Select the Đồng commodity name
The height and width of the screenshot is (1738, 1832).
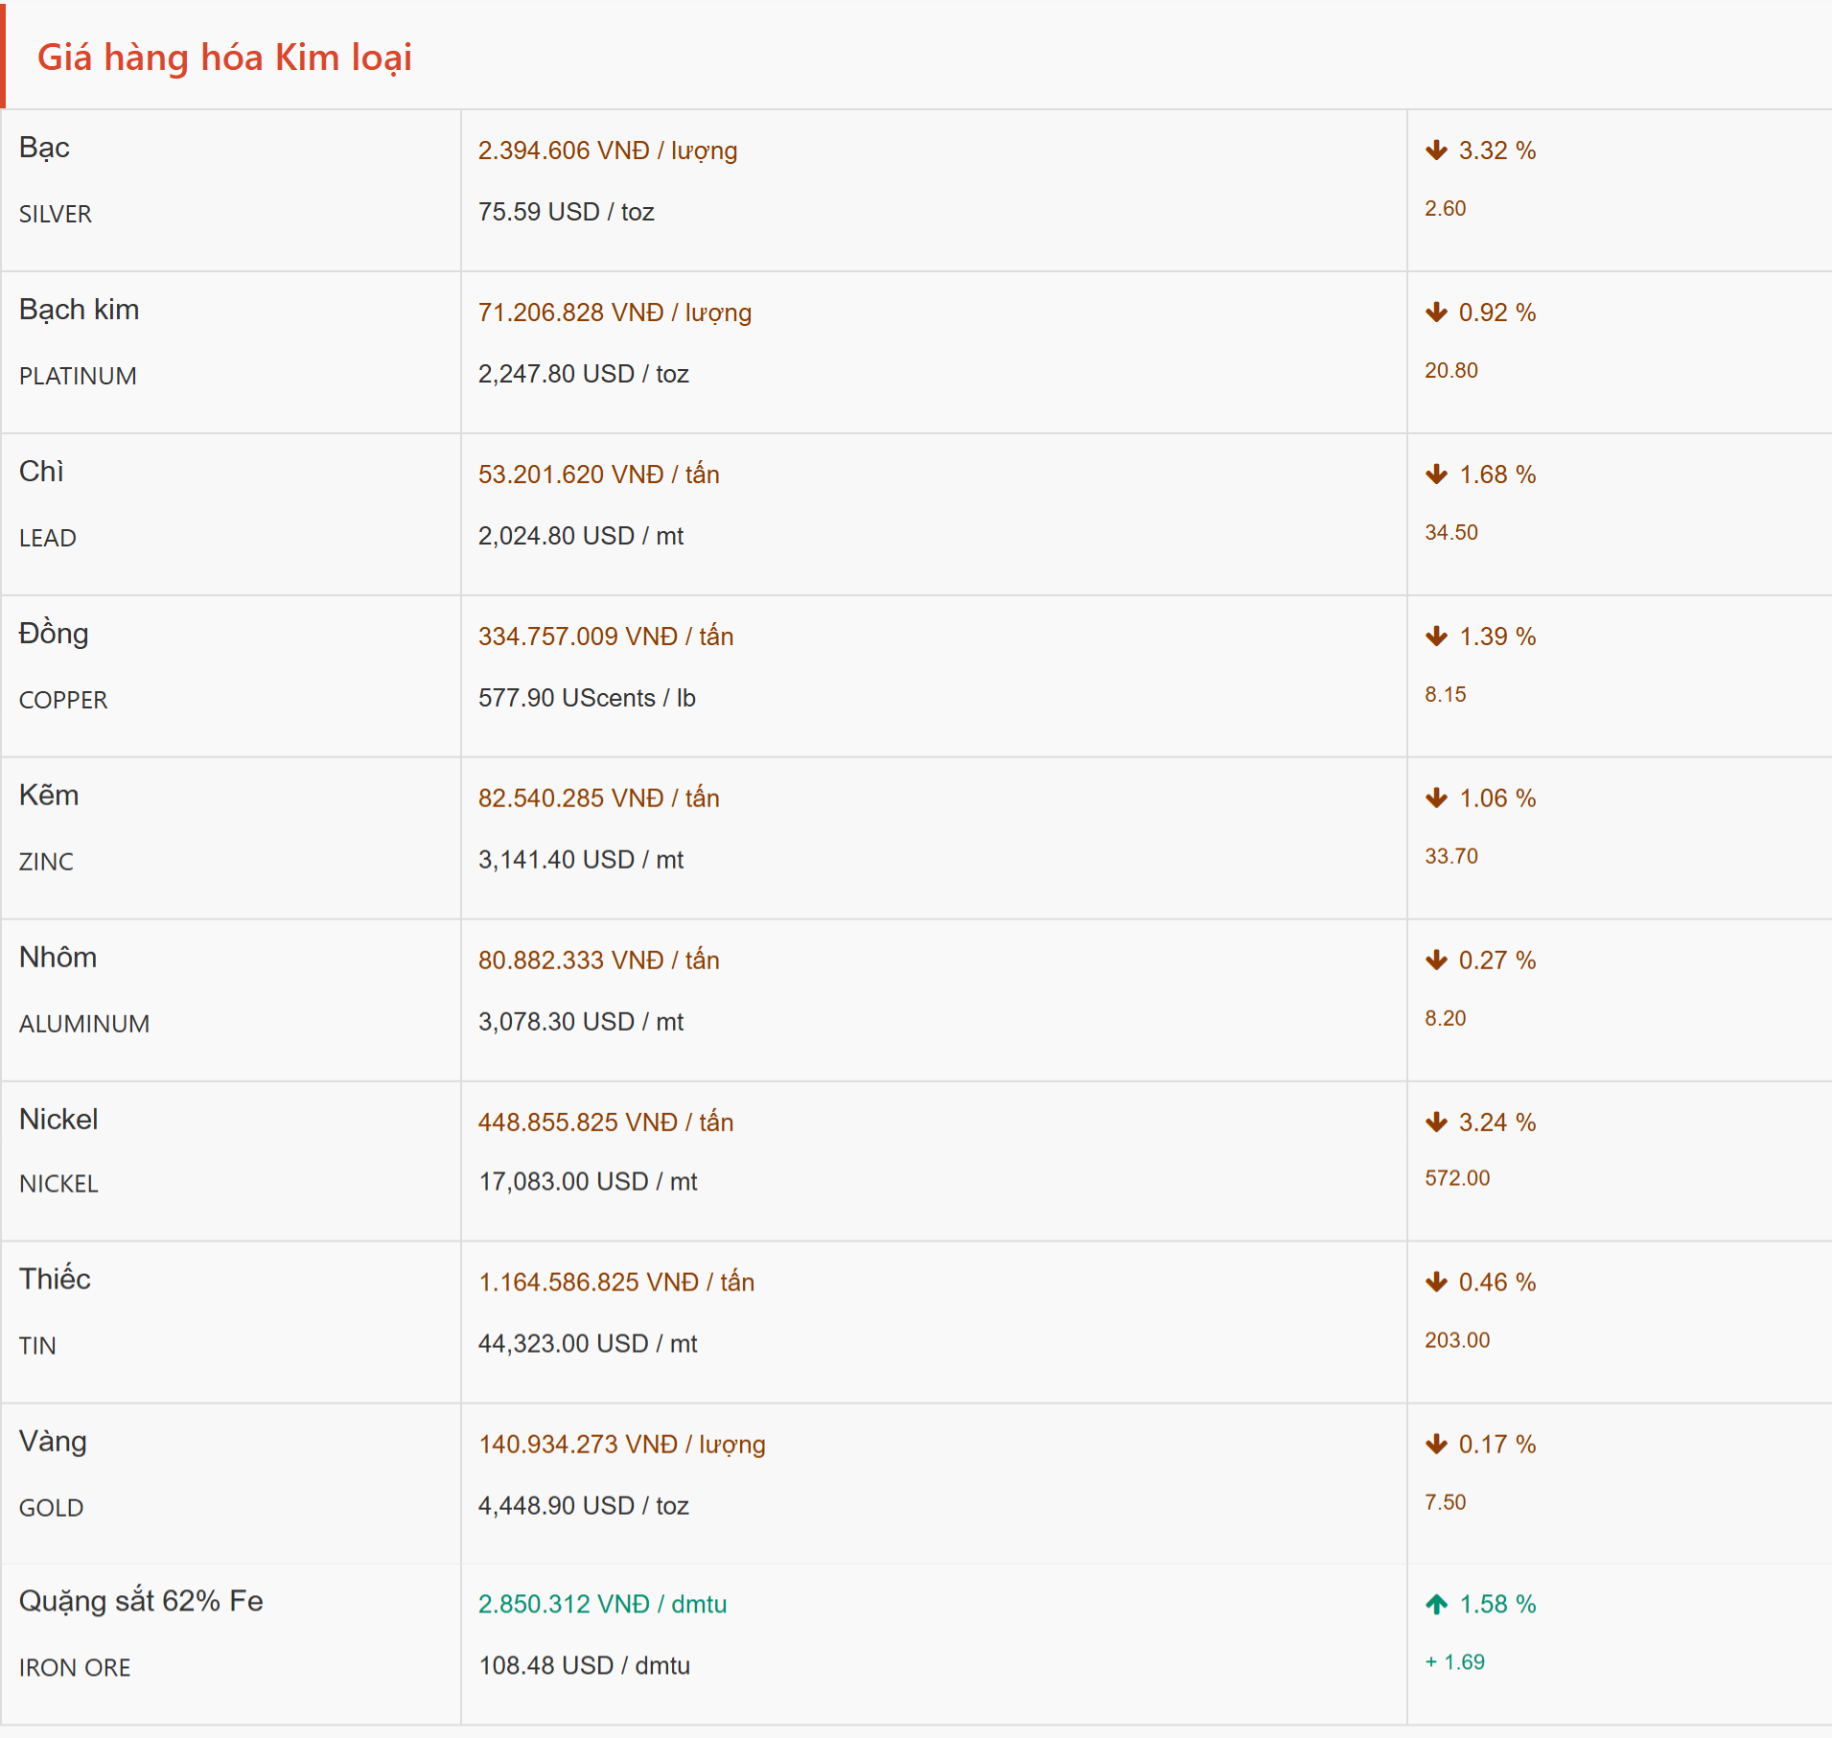pyautogui.click(x=54, y=634)
